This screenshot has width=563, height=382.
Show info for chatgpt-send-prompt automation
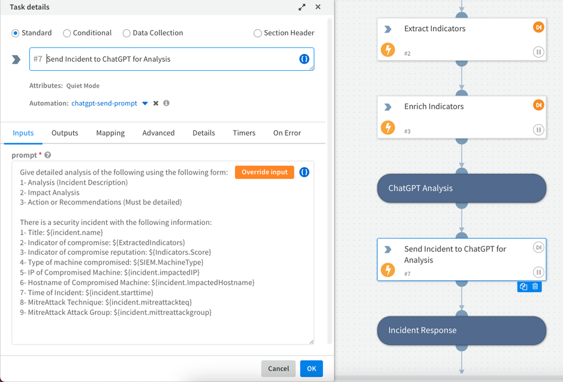point(166,103)
